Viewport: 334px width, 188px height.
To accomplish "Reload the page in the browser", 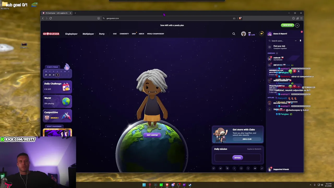I will (51, 18).
